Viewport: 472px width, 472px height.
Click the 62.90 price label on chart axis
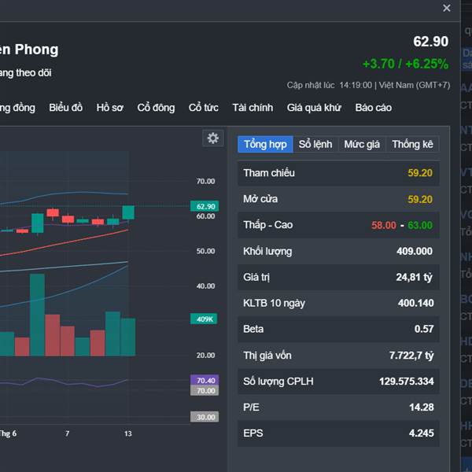(205, 206)
